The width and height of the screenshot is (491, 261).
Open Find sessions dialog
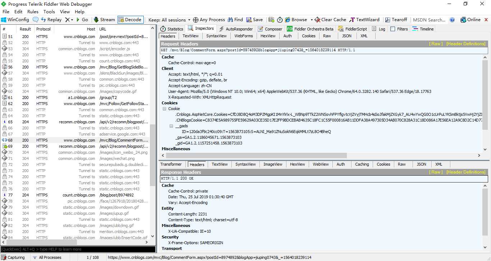(235, 20)
